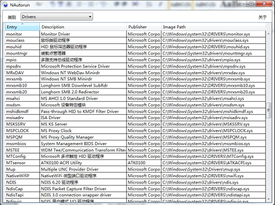Click 'System Management BIOS Driver' description

(x=74, y=144)
